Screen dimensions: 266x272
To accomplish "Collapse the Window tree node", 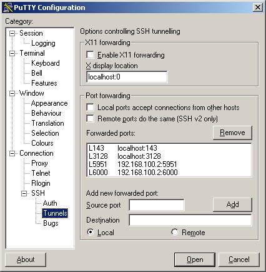I will coord(12,93).
